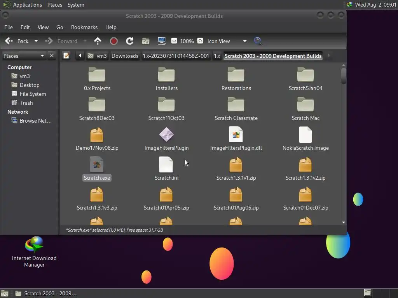Go to the 1.x path segment
398x298 pixels.
pos(217,56)
